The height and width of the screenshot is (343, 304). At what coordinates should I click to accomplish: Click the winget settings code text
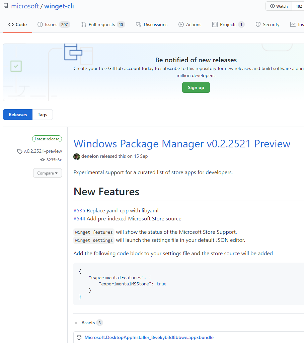pos(94,240)
